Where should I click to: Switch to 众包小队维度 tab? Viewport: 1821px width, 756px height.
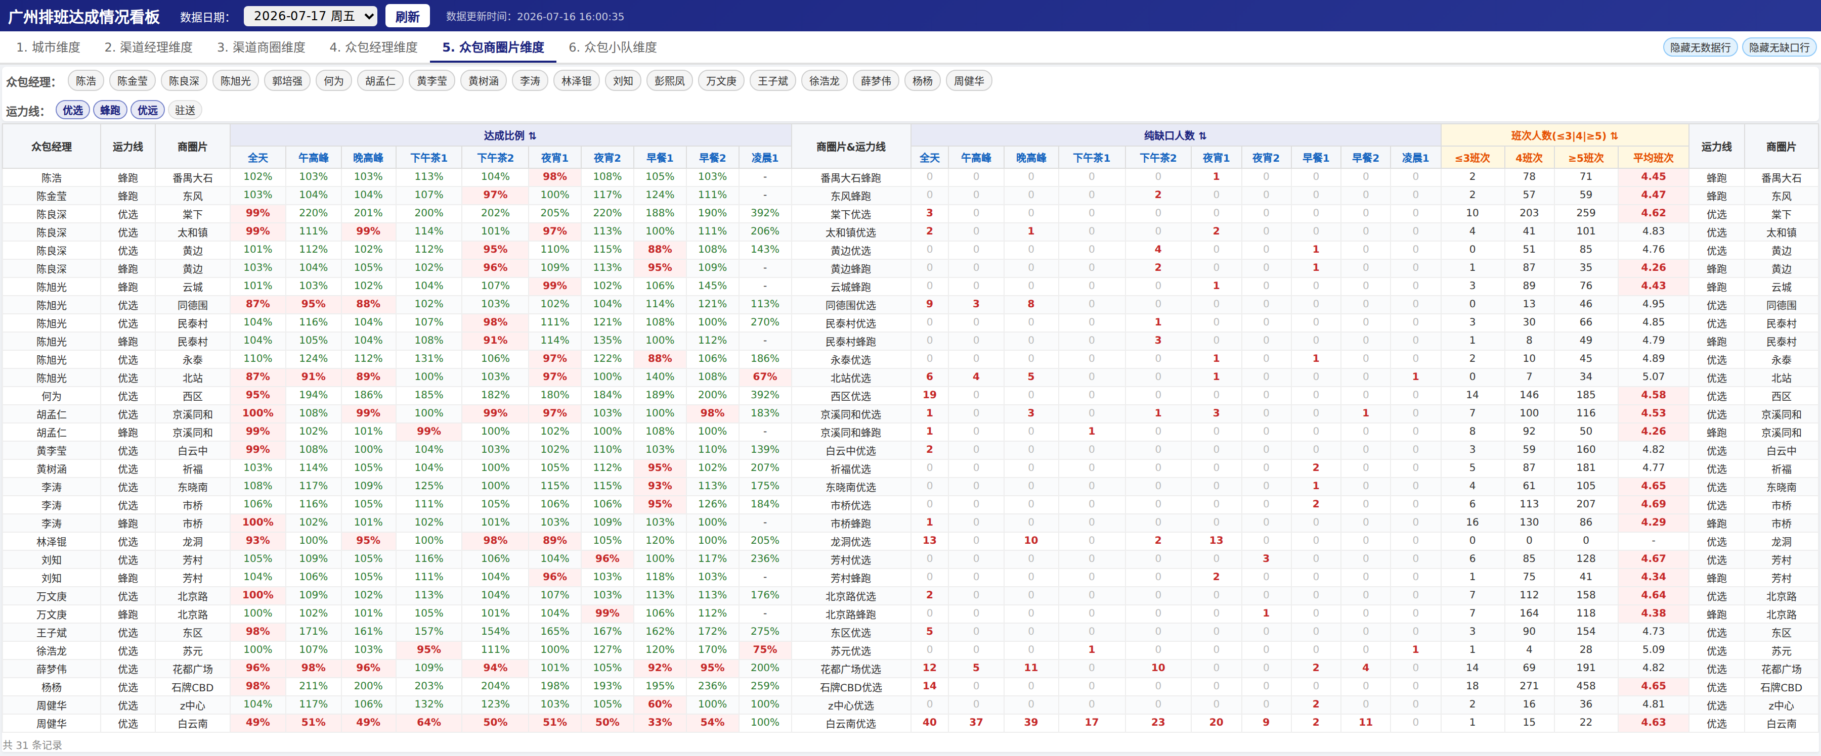click(613, 48)
